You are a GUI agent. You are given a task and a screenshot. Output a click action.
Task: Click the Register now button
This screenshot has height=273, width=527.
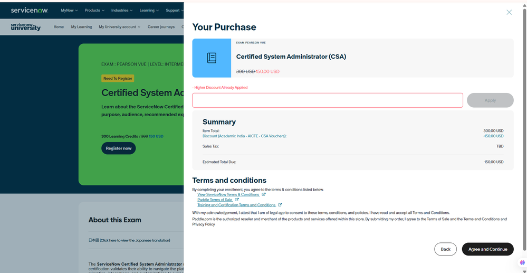[x=119, y=148]
